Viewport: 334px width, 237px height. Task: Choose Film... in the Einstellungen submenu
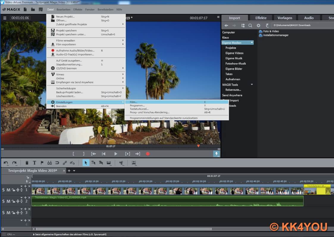pos(134,102)
